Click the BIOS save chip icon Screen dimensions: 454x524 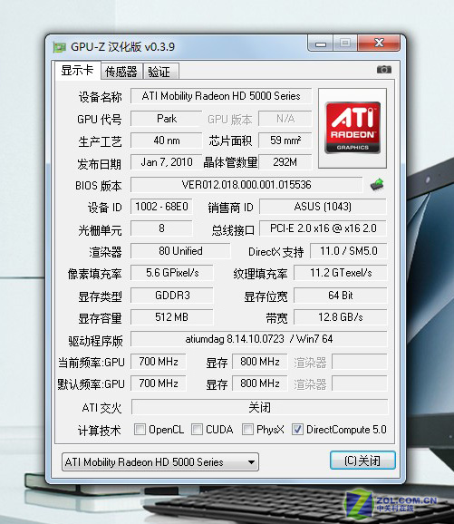point(377,184)
